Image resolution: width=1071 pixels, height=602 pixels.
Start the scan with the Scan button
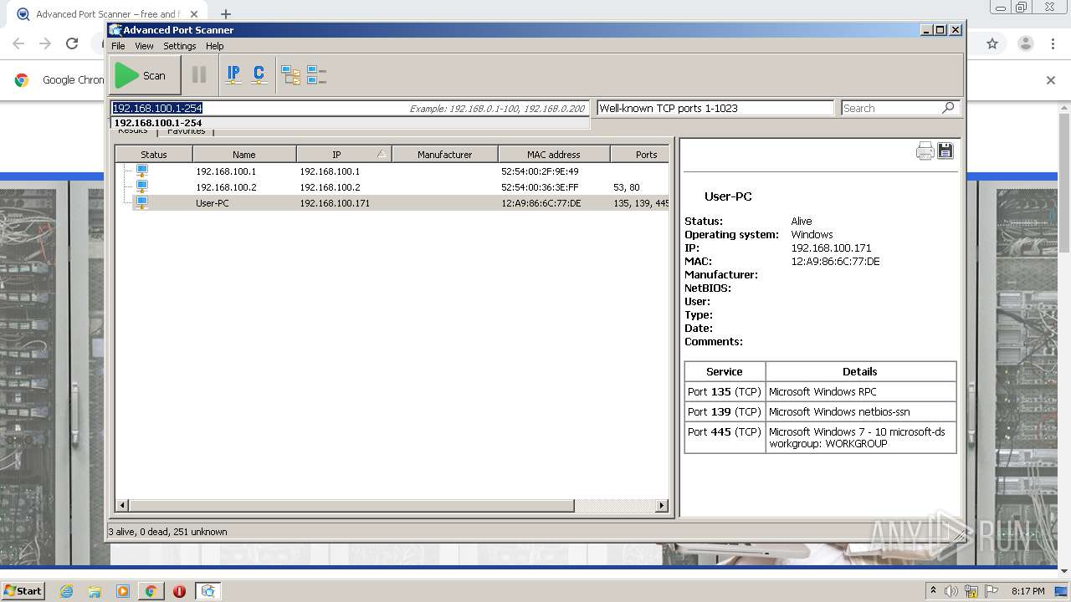click(144, 75)
